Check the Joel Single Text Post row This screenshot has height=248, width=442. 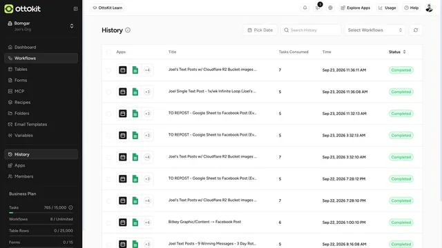tap(108, 92)
